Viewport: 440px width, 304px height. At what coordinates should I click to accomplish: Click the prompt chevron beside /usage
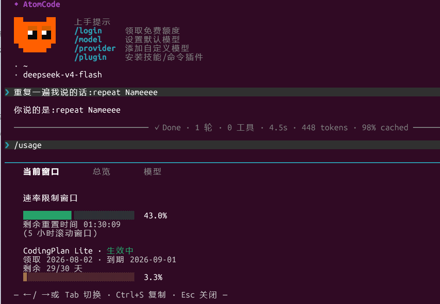pyautogui.click(x=7, y=145)
